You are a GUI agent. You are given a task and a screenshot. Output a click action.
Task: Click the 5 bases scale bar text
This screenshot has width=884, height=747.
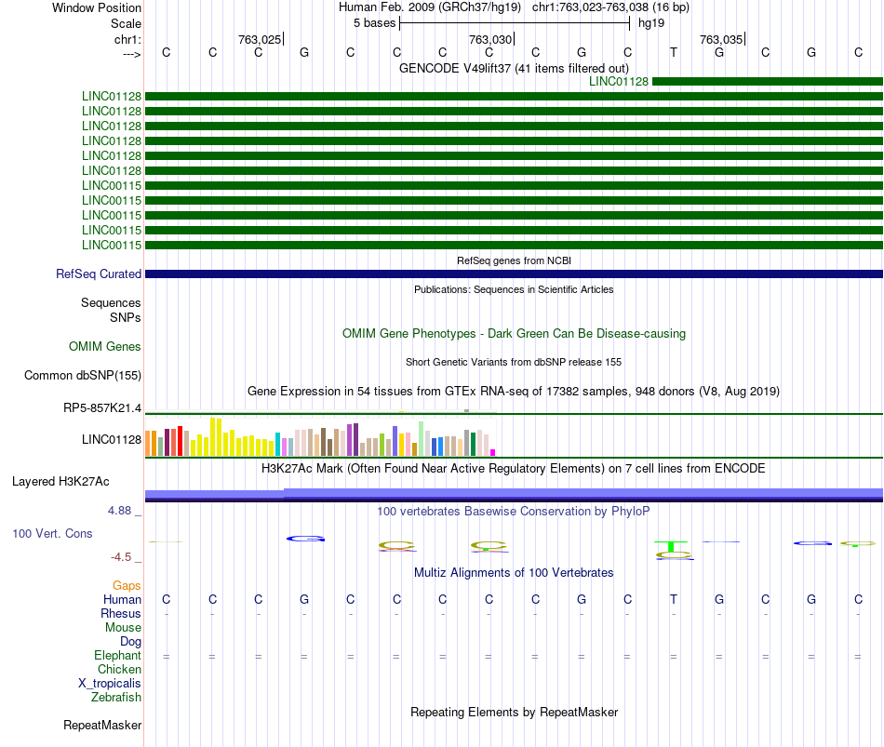tap(374, 23)
